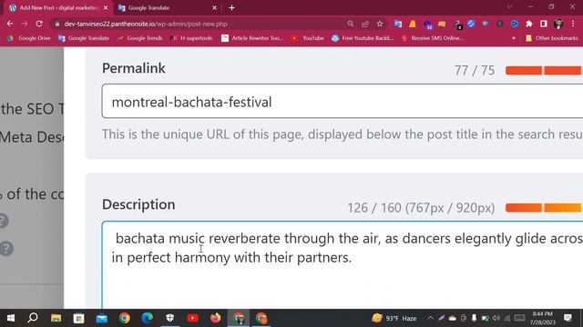This screenshot has width=583, height=327.
Task: Click the share page icon in address bar
Action: [365, 24]
